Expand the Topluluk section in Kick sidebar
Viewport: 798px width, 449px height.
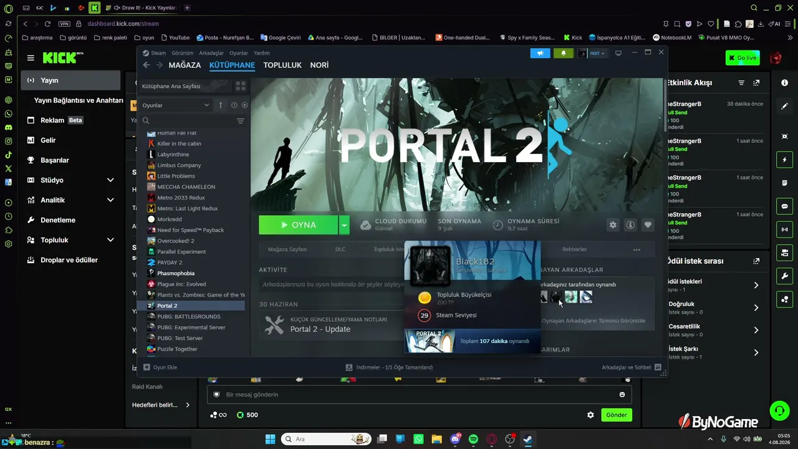click(110, 240)
